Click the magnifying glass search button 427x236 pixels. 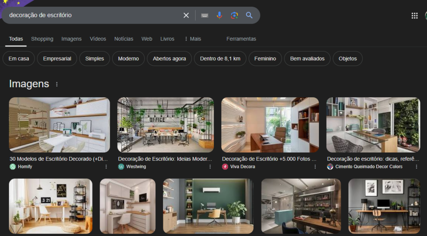coord(249,15)
